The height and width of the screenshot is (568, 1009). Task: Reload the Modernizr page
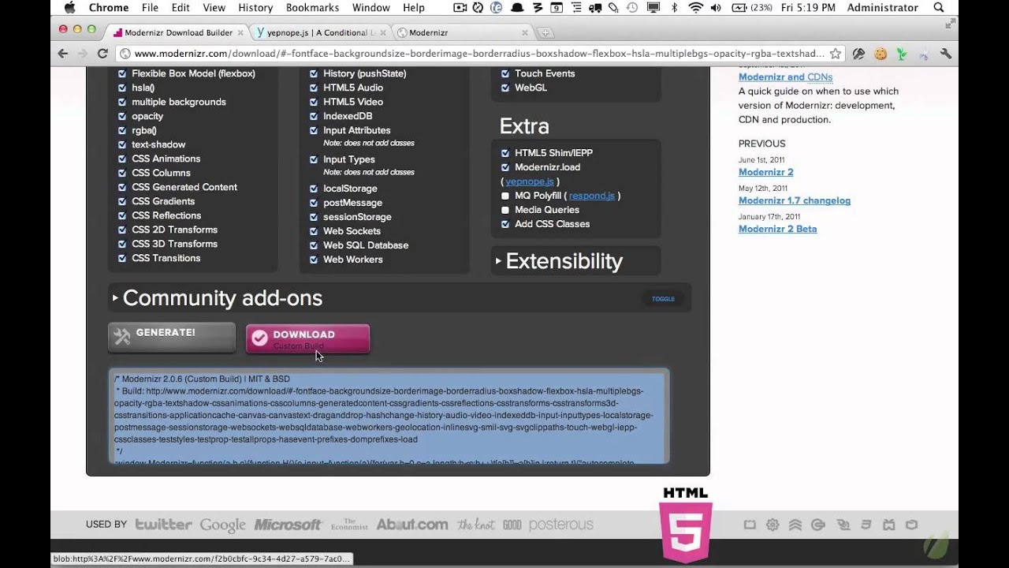pos(102,54)
